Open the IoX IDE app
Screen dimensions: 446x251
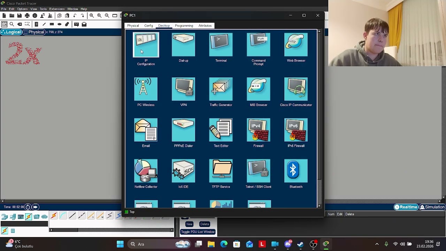(x=183, y=171)
